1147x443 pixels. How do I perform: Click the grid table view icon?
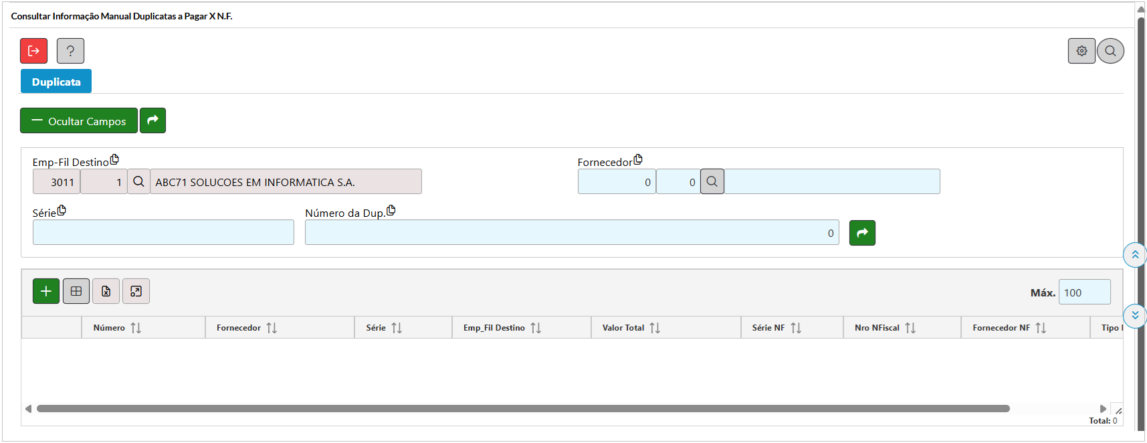(x=76, y=291)
